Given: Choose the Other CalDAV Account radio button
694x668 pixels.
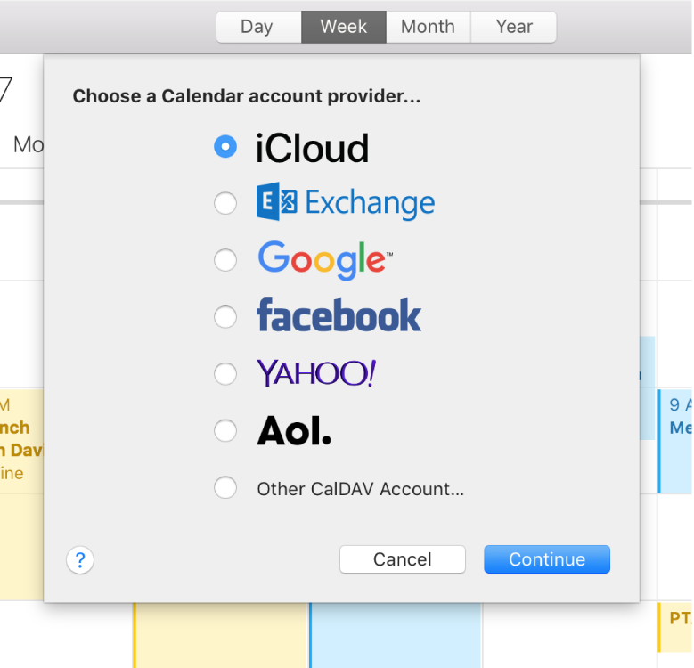Looking at the screenshot, I should [225, 488].
